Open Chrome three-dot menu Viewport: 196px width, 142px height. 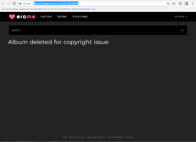click(192, 4)
